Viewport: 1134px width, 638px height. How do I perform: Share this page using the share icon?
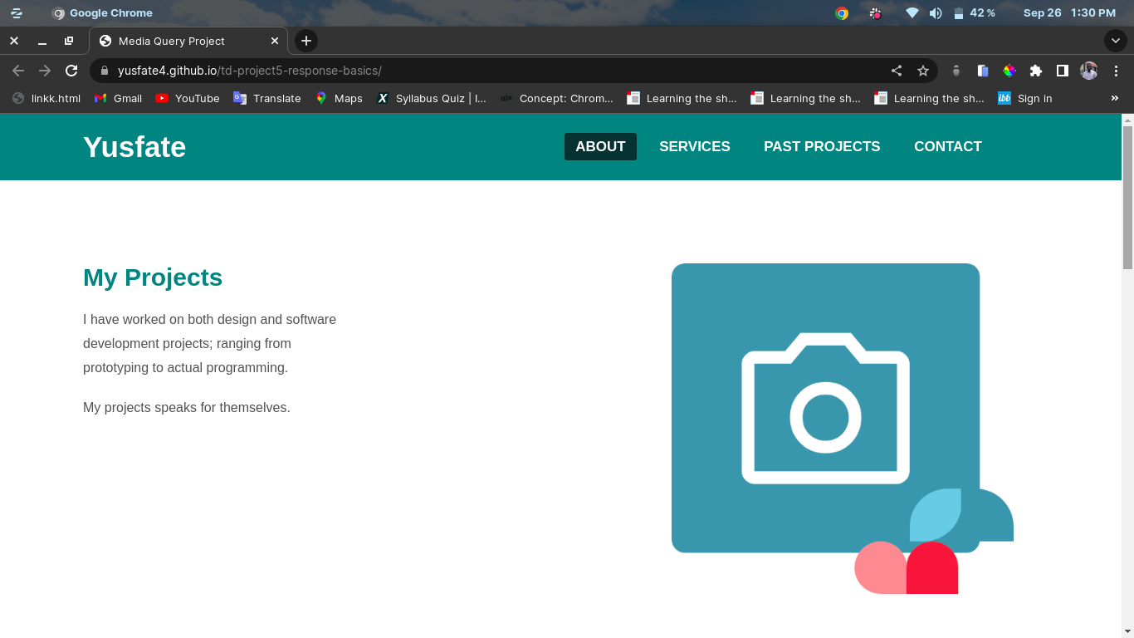click(897, 71)
